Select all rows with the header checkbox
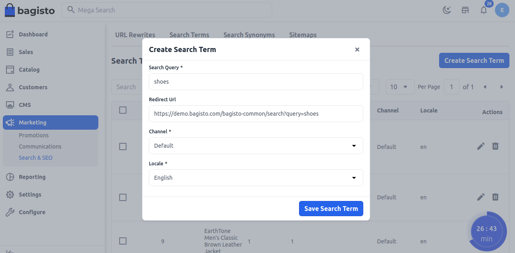Viewport: 515px width, 253px height. tap(123, 110)
